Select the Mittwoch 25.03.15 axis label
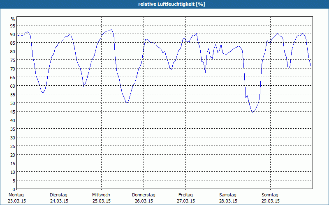Screen dimensions: 329x205 pos(101,198)
